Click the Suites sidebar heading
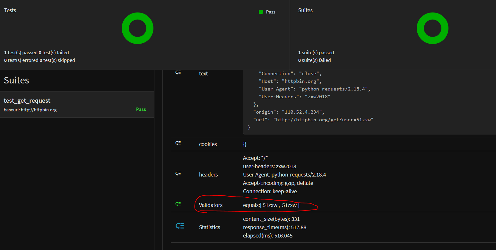 (16, 80)
